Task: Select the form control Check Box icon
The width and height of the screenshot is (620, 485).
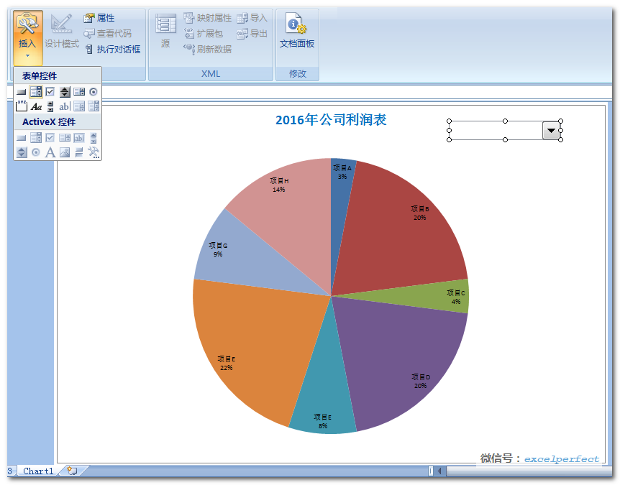Action: point(50,92)
